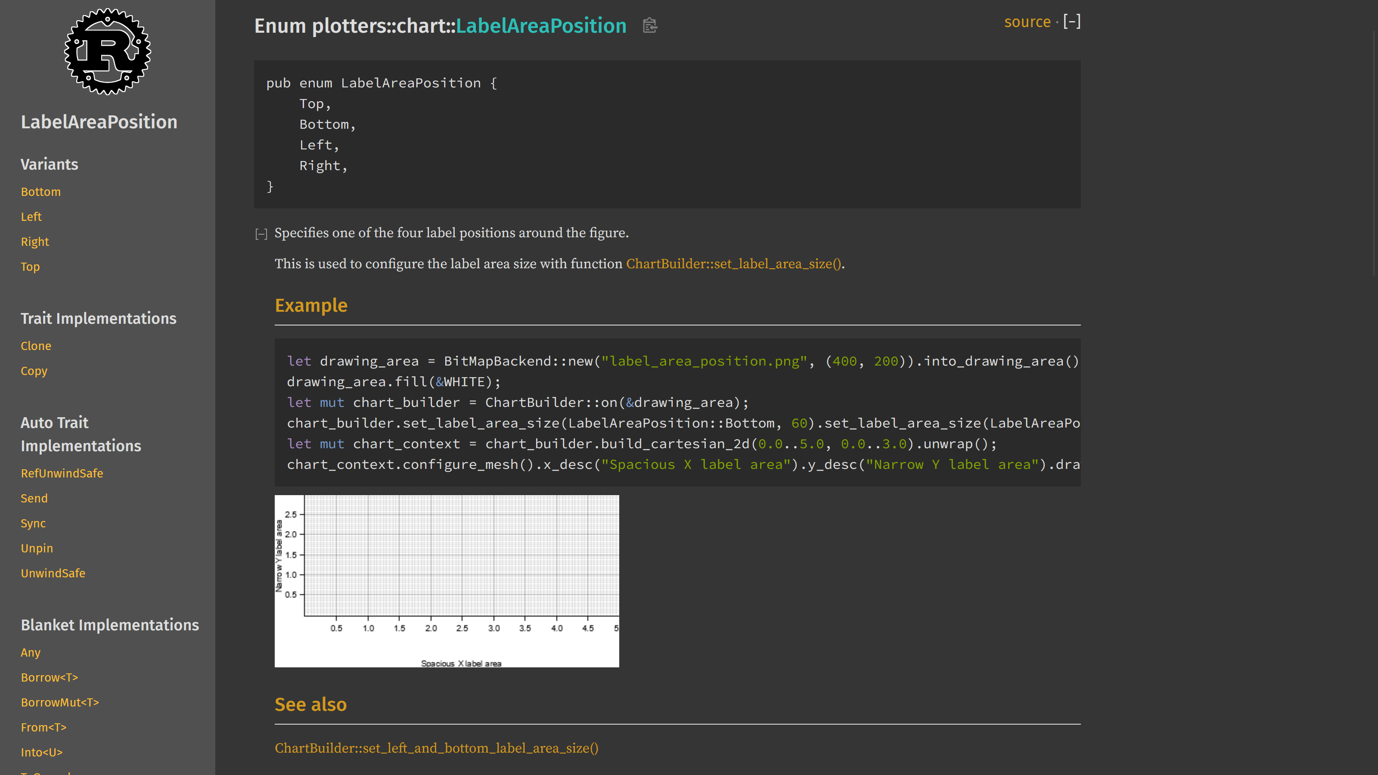Collapse the enum description section
Viewport: 1378px width, 775px height.
tap(261, 234)
